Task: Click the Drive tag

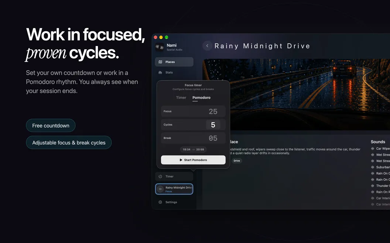Action: (237, 161)
